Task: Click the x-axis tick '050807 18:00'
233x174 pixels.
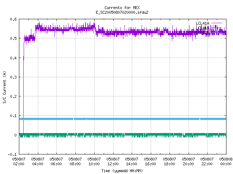Action: point(169,161)
